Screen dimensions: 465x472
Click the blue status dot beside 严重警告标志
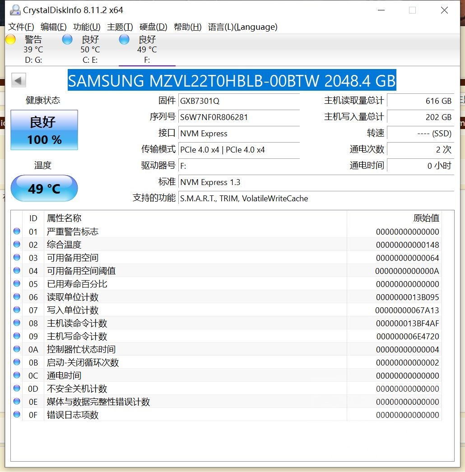17,231
